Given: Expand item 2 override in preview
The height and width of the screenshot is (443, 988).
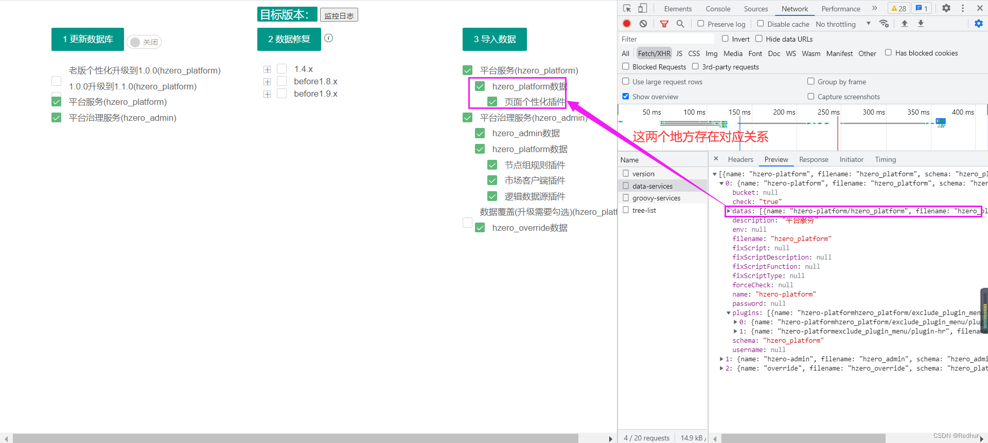Looking at the screenshot, I should (721, 368).
